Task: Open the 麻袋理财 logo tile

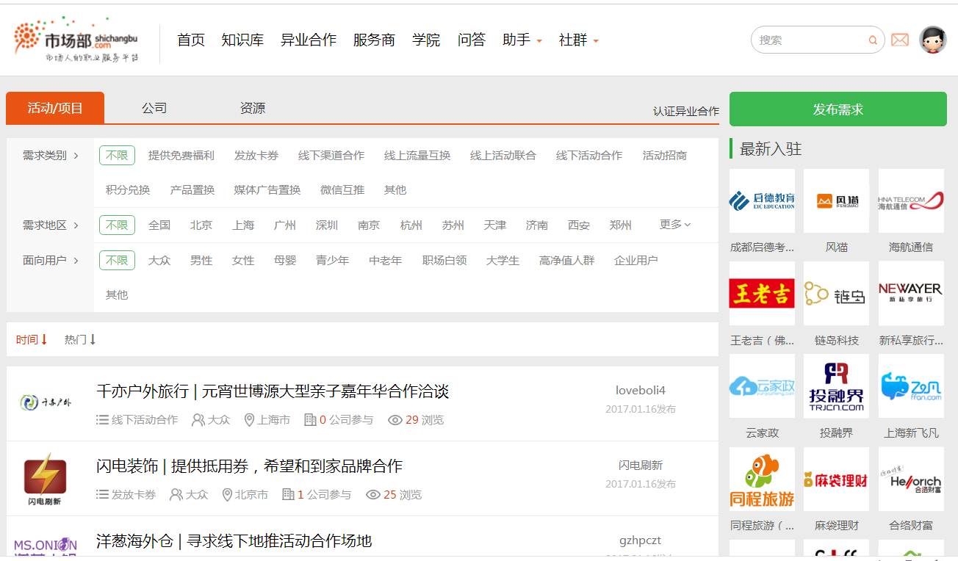Action: pyautogui.click(x=837, y=479)
